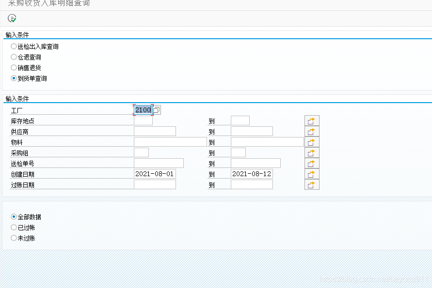Open multiple selection for 创建日期
Screen dimensions: 432x288
tap(312, 173)
